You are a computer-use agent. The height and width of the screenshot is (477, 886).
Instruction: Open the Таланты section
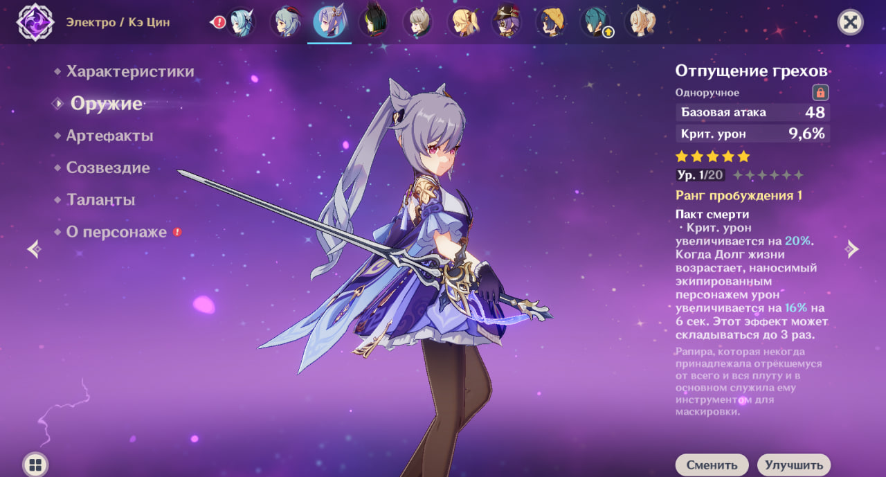pos(100,200)
